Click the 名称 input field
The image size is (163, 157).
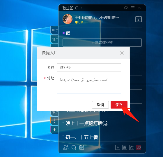point(89,67)
